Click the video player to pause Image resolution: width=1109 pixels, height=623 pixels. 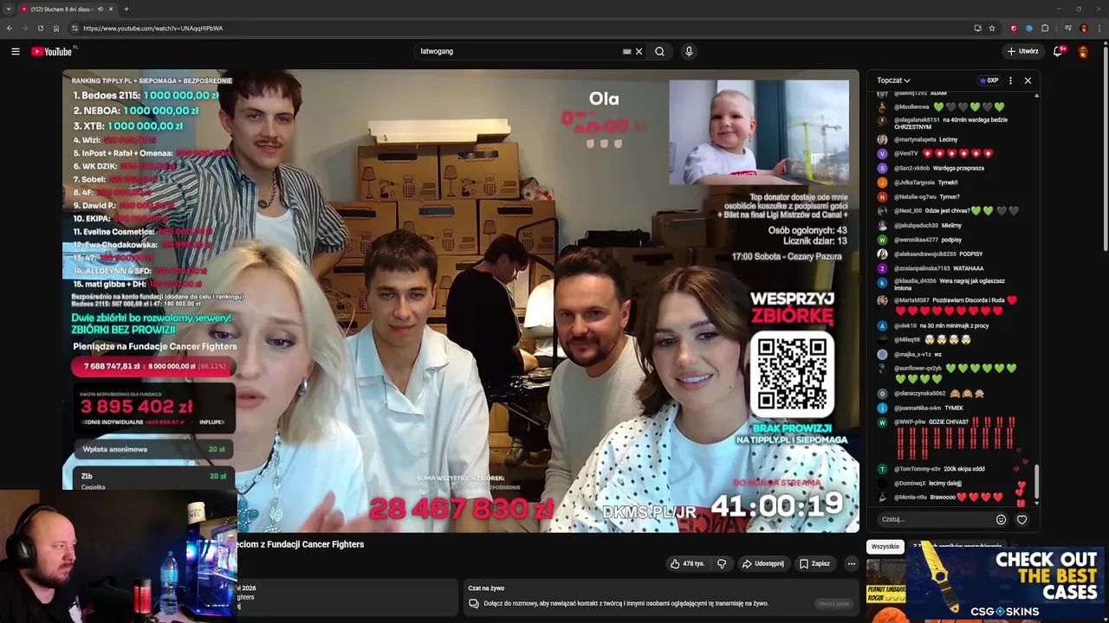pyautogui.click(x=460, y=300)
